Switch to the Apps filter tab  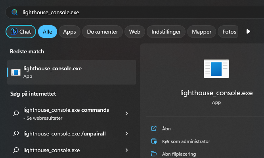(x=69, y=32)
